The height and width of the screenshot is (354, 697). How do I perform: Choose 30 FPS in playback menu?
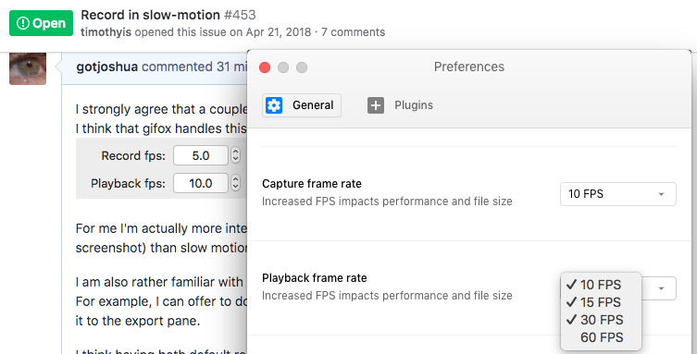point(601,320)
